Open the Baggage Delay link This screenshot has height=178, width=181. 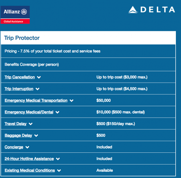coord(18,135)
